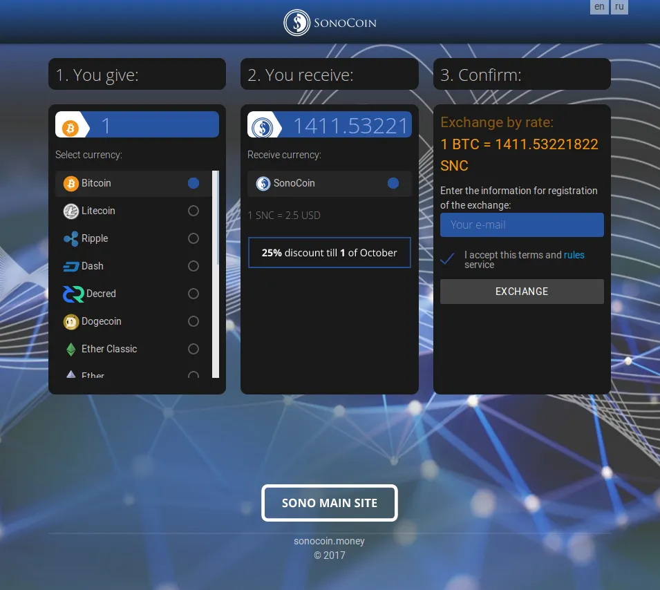Click the Ether Classic diamond icon
This screenshot has height=590, width=660.
point(70,350)
